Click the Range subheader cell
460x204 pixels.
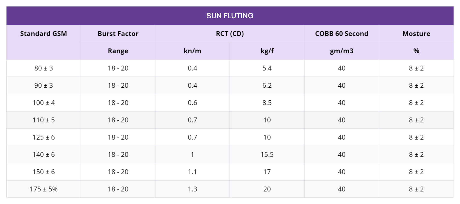(118, 51)
